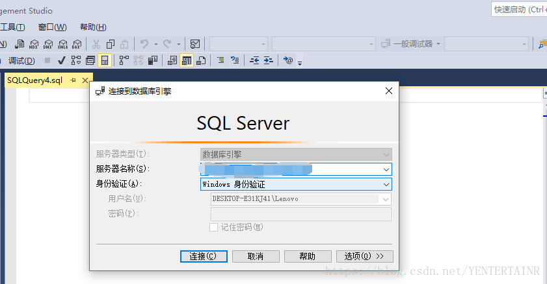This screenshot has height=284, width=547.
Task: Toggle Include Actual Execution Plan
Action: coord(124,60)
